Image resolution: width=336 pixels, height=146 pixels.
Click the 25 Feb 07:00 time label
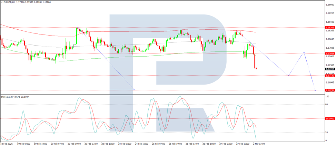[x=158, y=144]
